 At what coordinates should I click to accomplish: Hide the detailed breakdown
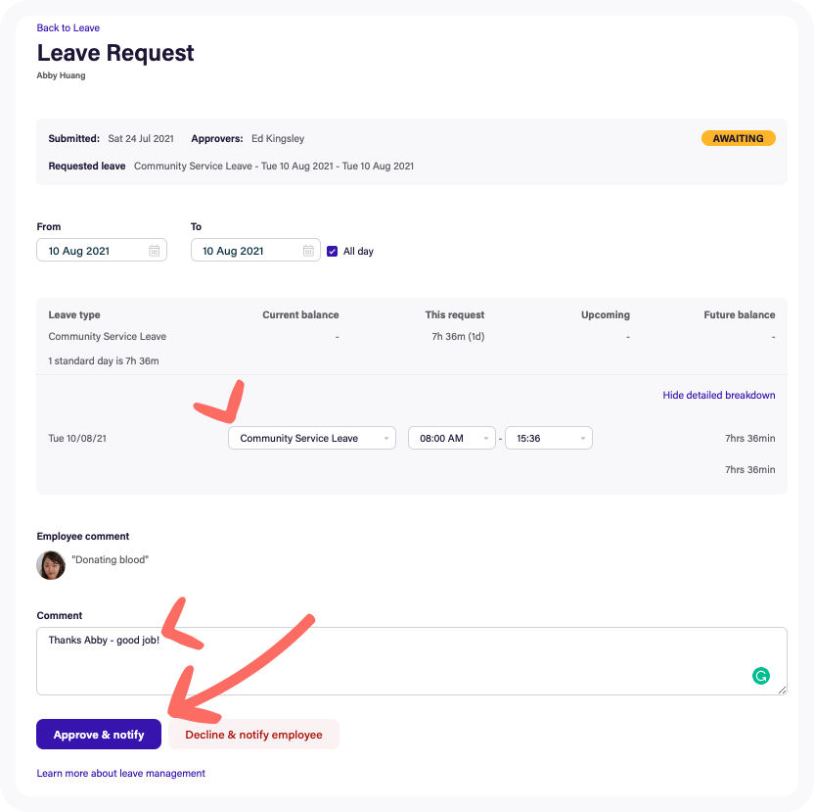tap(718, 395)
